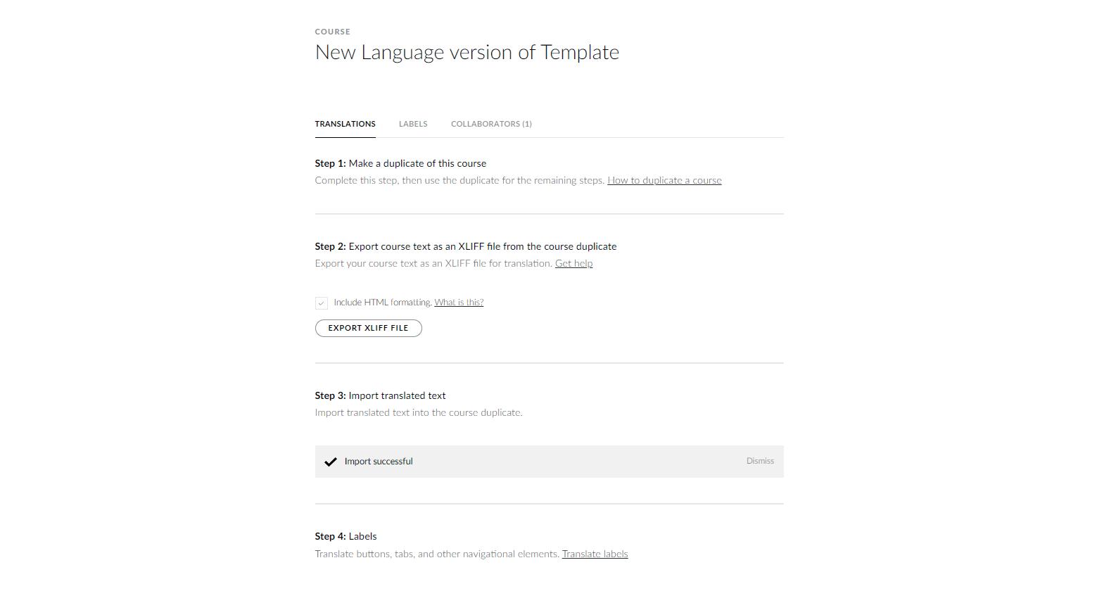This screenshot has width=1109, height=603.
Task: Click the Import translated text into course duplicate description
Action: coord(419,412)
